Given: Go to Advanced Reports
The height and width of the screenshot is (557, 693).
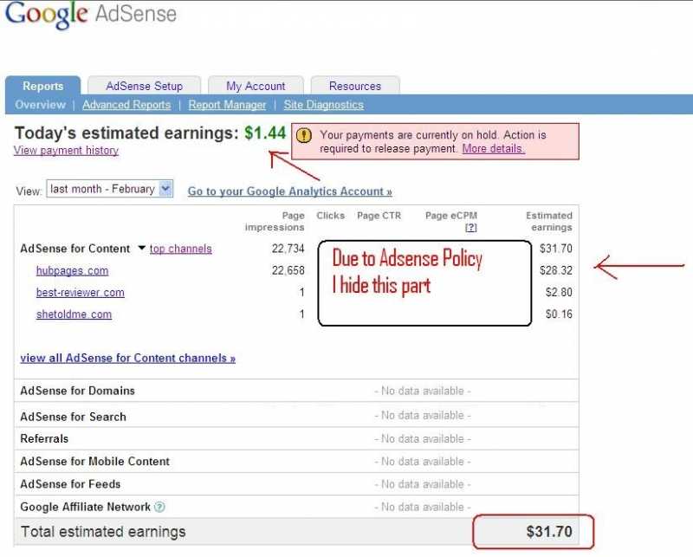Looking at the screenshot, I should pos(126,105).
